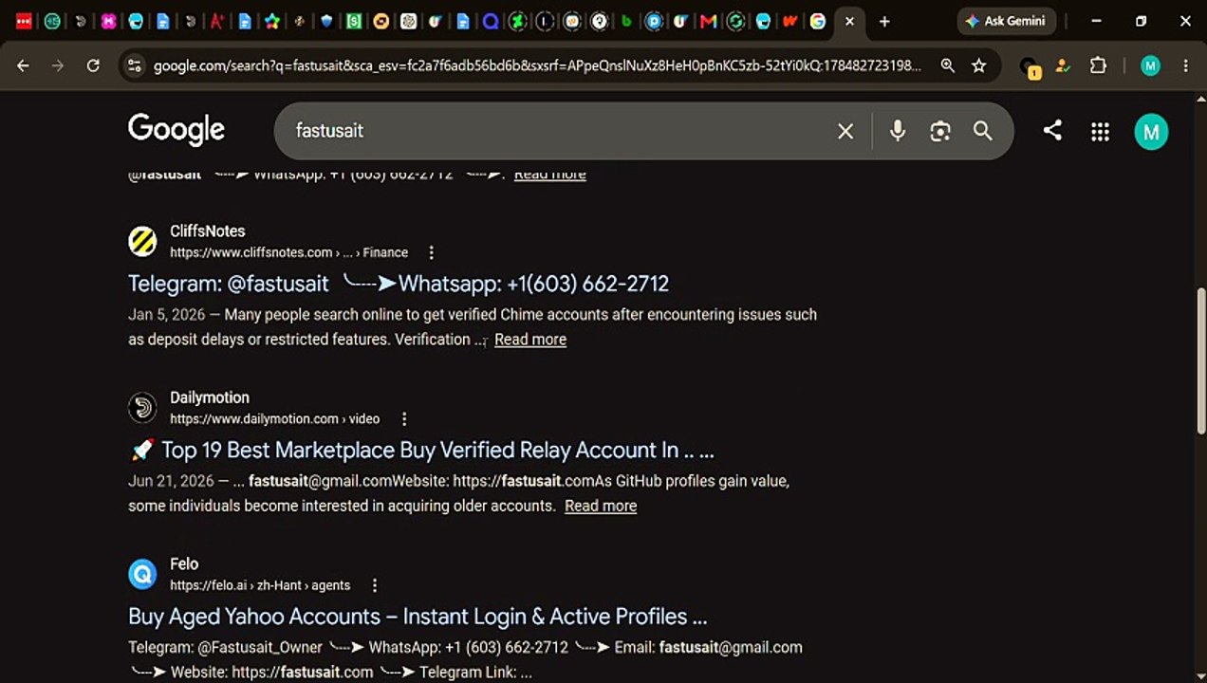This screenshot has width=1207, height=683.
Task: Close the active Google search tab
Action: 849,21
